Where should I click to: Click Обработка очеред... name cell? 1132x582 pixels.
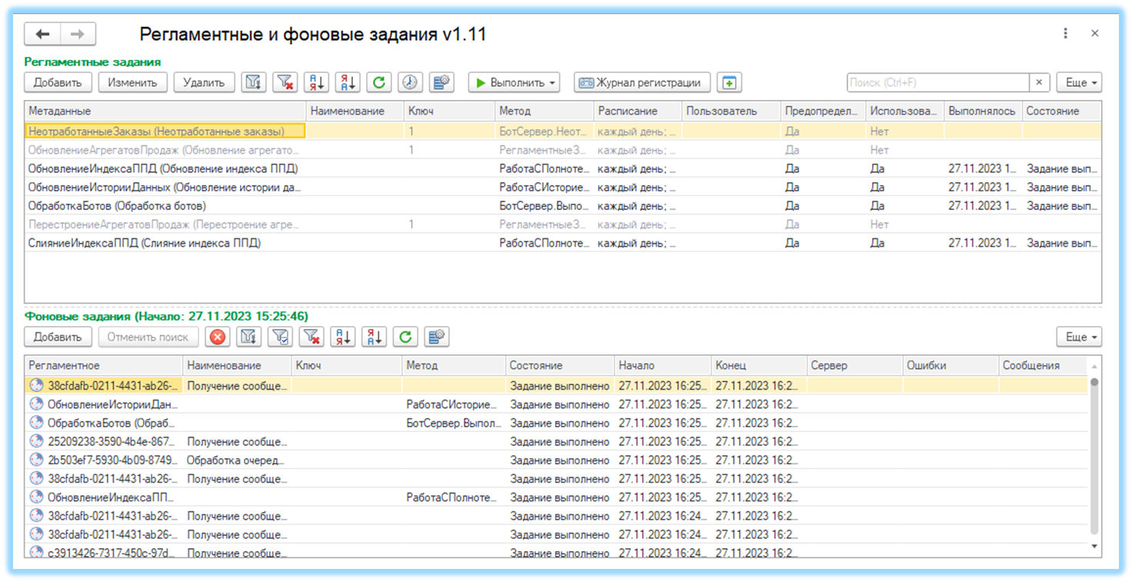point(238,460)
